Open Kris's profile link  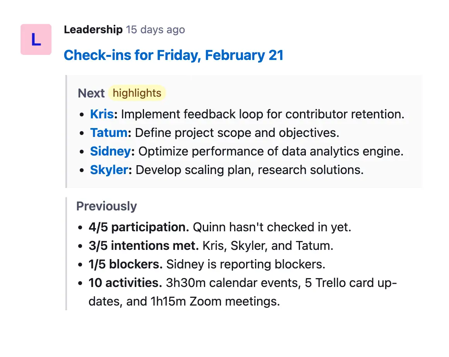pos(102,114)
